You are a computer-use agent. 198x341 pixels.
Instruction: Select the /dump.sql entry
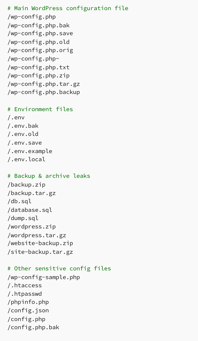pyautogui.click(x=23, y=218)
